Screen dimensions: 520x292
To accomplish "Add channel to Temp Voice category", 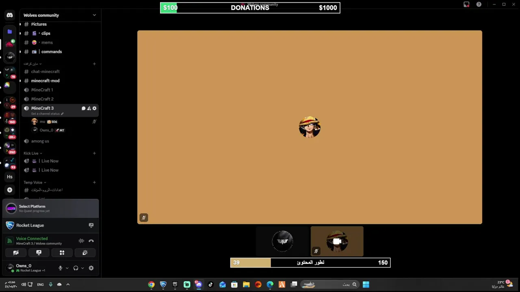I will click(x=94, y=182).
